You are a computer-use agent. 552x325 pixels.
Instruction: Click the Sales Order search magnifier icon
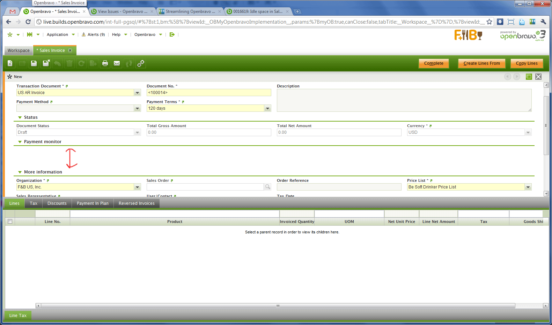pos(268,187)
